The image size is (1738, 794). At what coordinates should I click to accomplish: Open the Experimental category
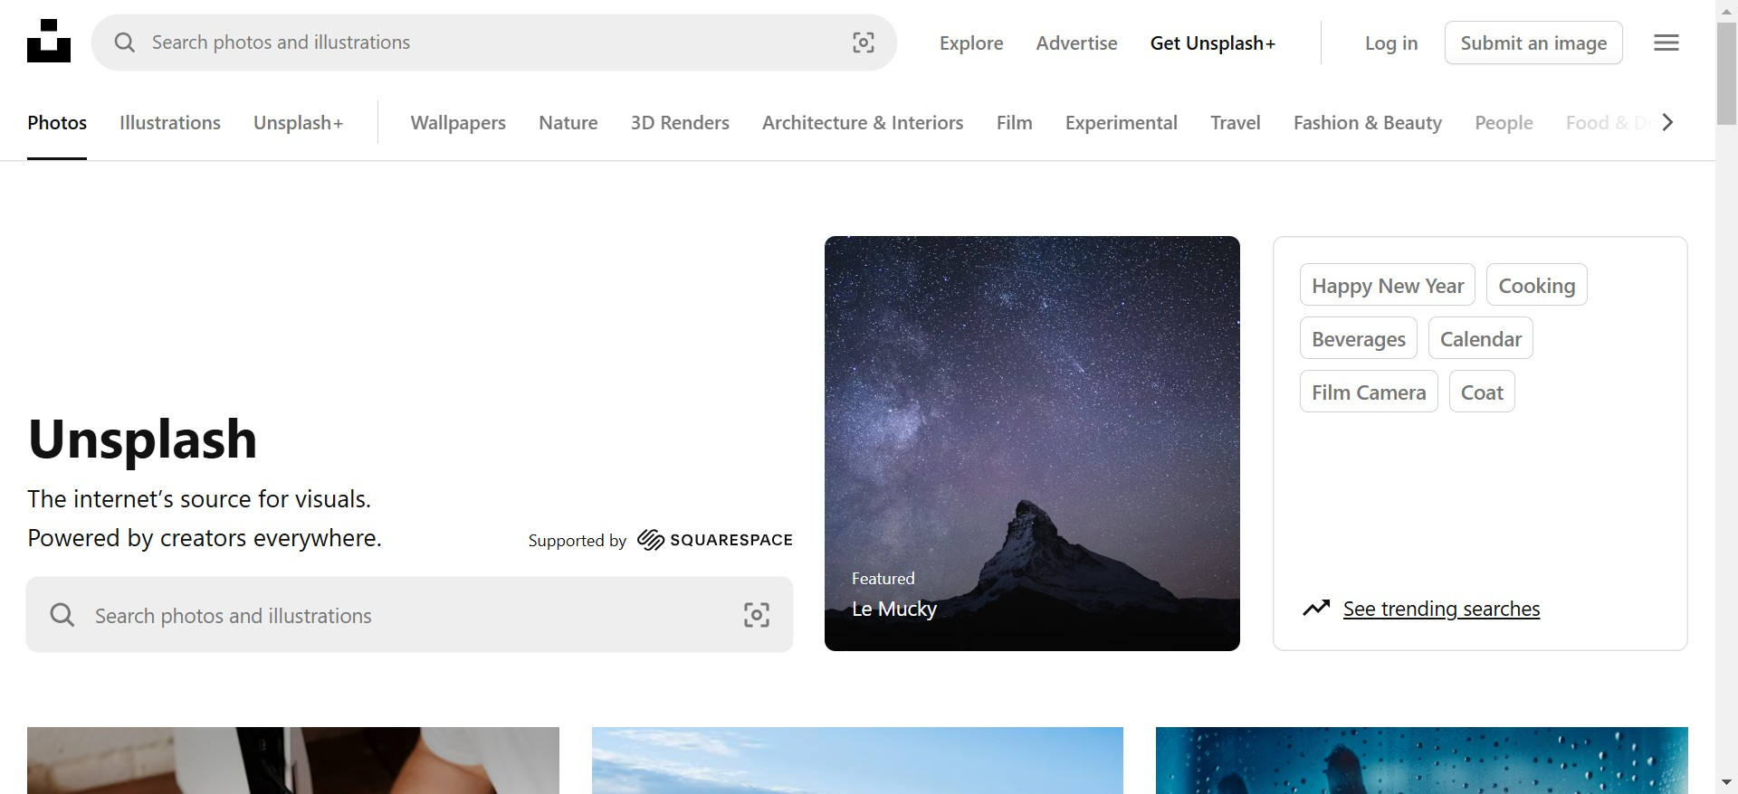[x=1122, y=123]
